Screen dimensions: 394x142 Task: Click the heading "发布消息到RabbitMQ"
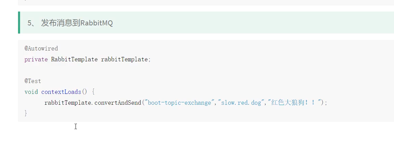click(77, 23)
